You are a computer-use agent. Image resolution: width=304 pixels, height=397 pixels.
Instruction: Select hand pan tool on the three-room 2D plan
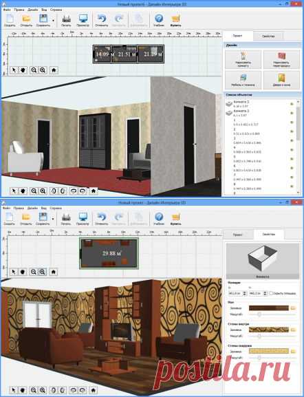23,70
